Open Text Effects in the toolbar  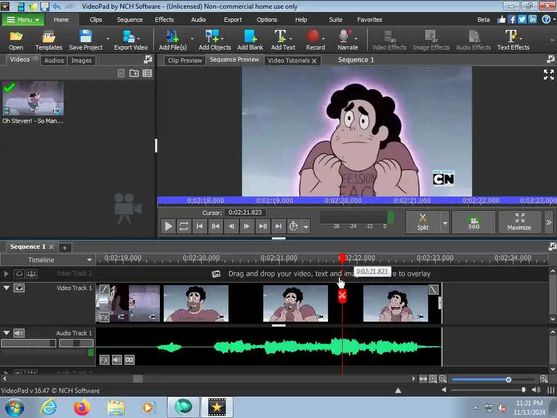[513, 40]
